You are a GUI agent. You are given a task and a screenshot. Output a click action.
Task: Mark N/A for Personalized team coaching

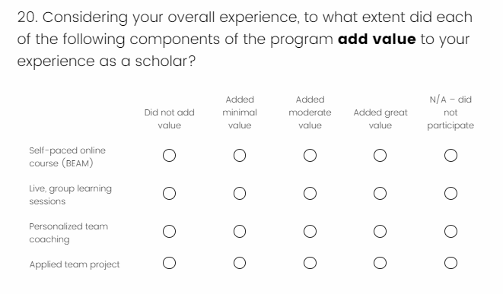coord(450,231)
